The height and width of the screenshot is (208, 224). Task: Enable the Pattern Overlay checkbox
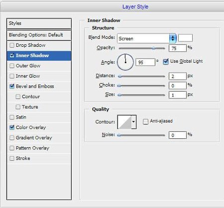12,148
